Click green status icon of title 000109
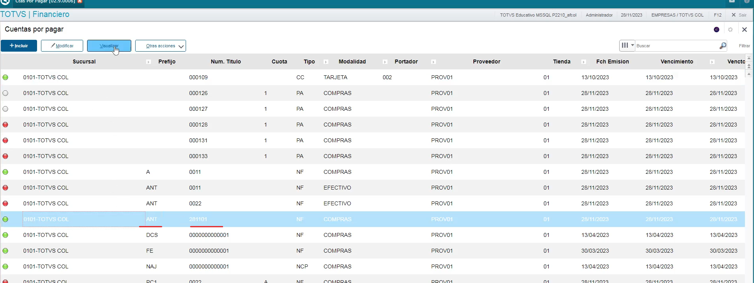This screenshot has width=754, height=283. 6,77
